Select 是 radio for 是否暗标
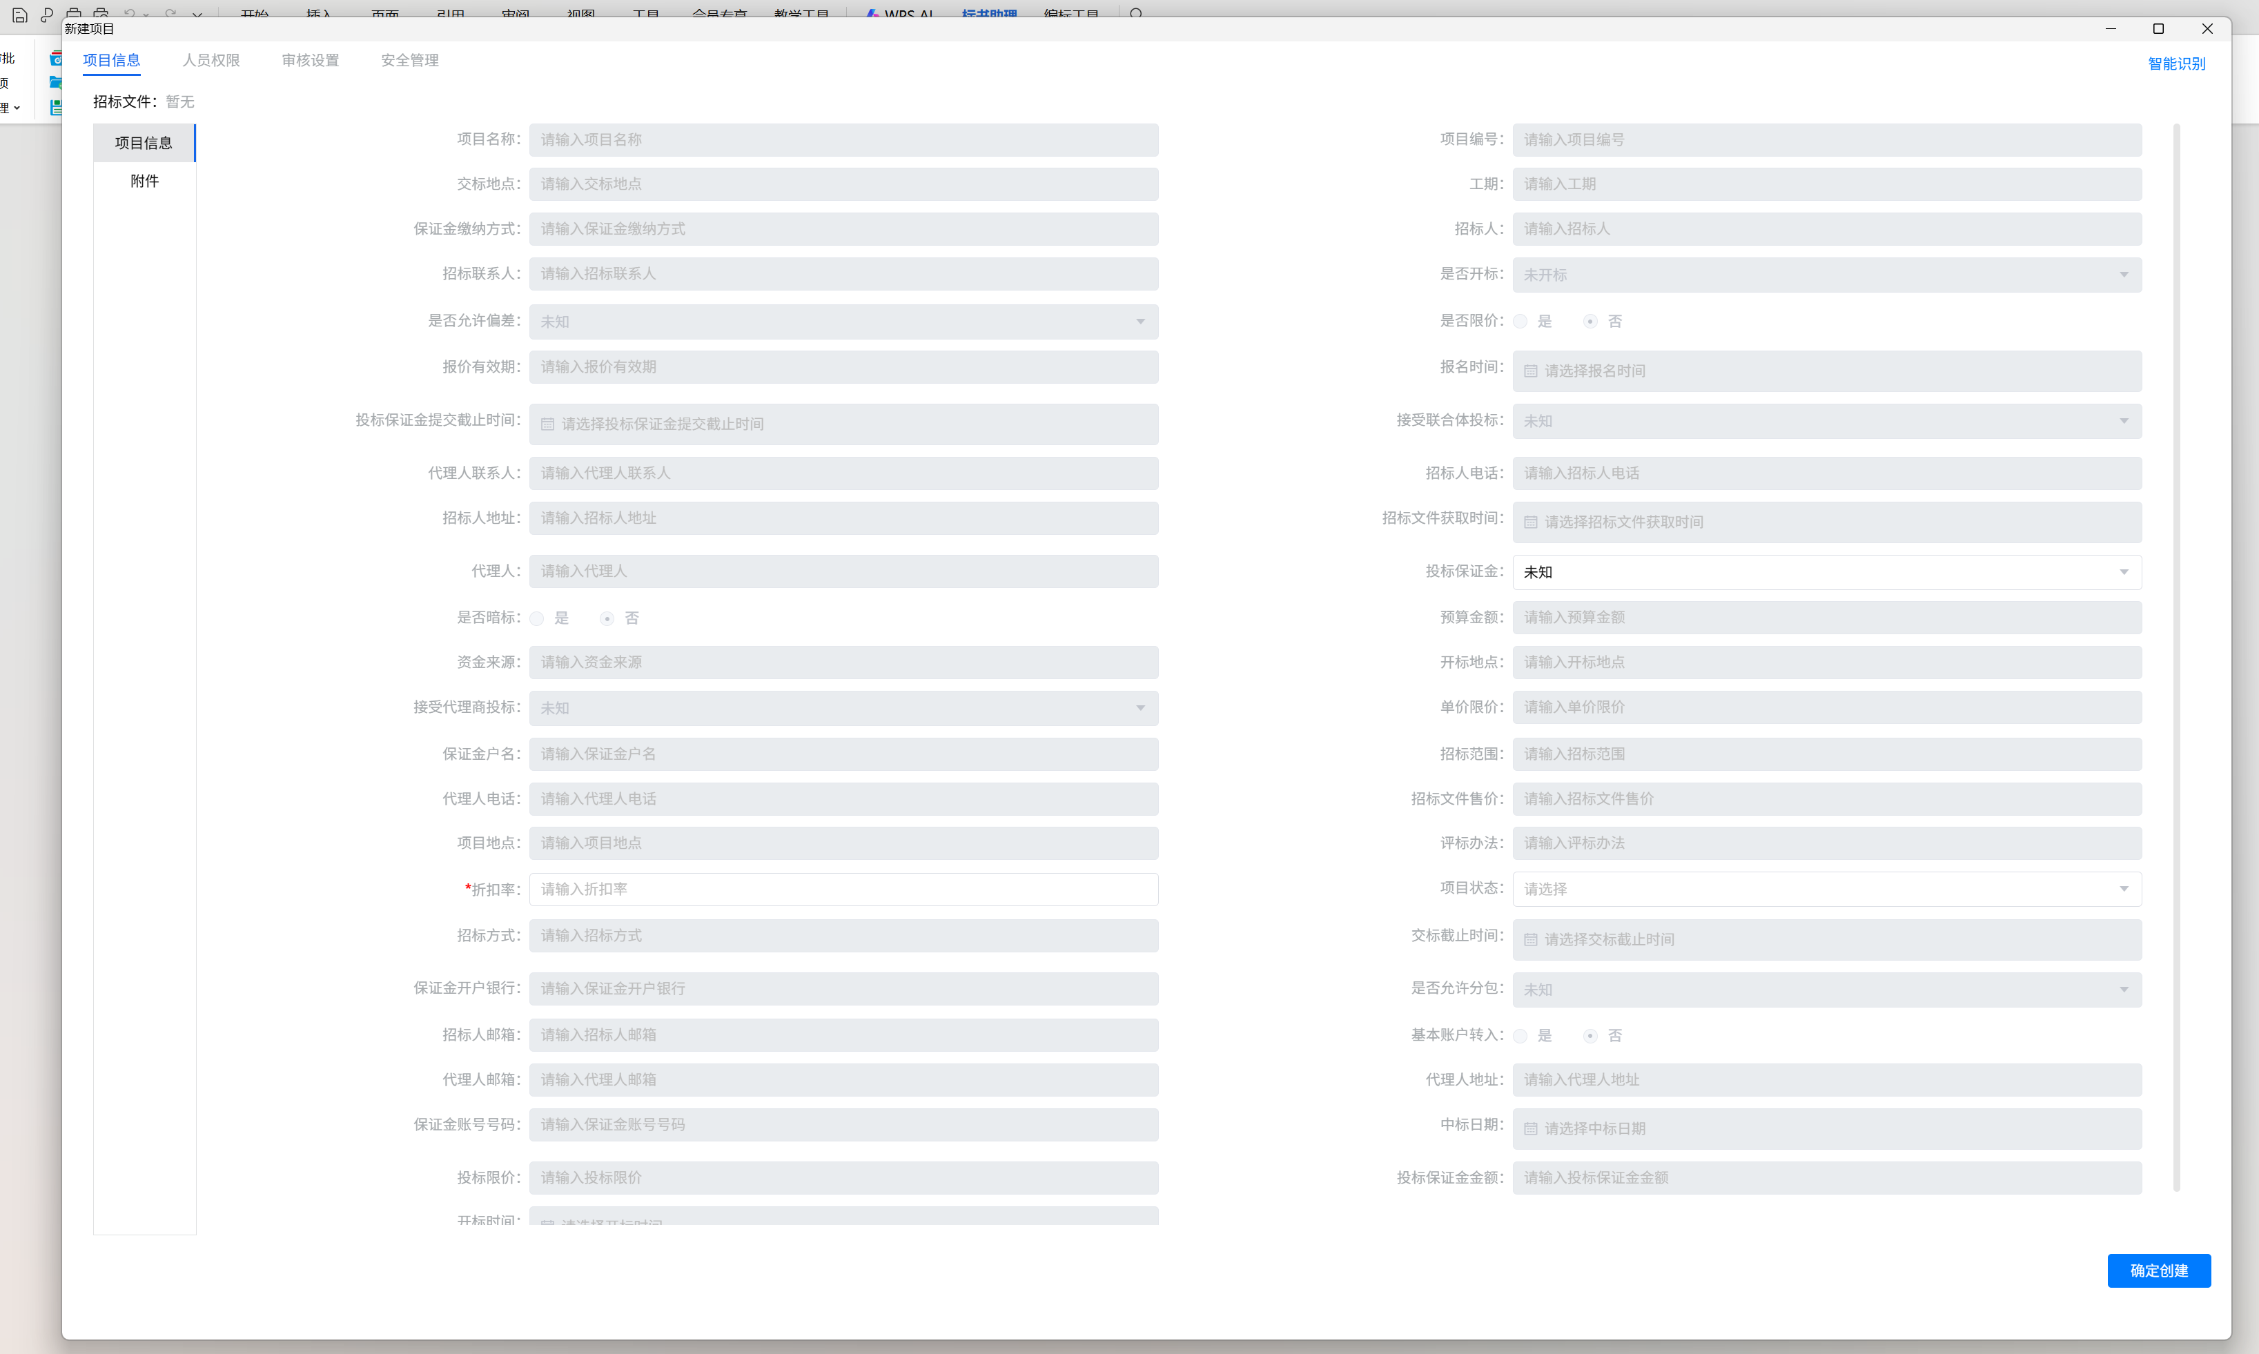The image size is (2259, 1354). coord(538,618)
